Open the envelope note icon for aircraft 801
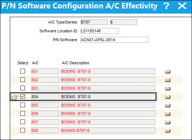This screenshot has width=192, height=140. [167, 71]
